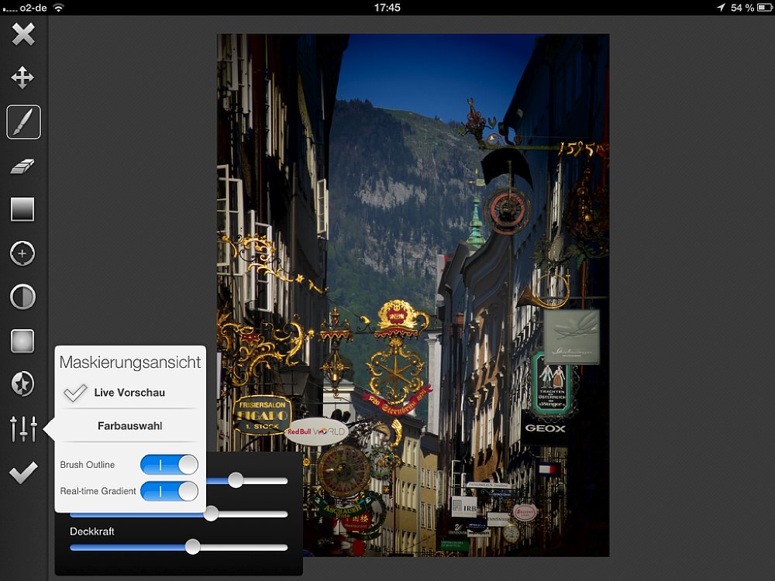Tap the street photo on the canvas
Image resolution: width=775 pixels, height=581 pixels.
(413, 295)
